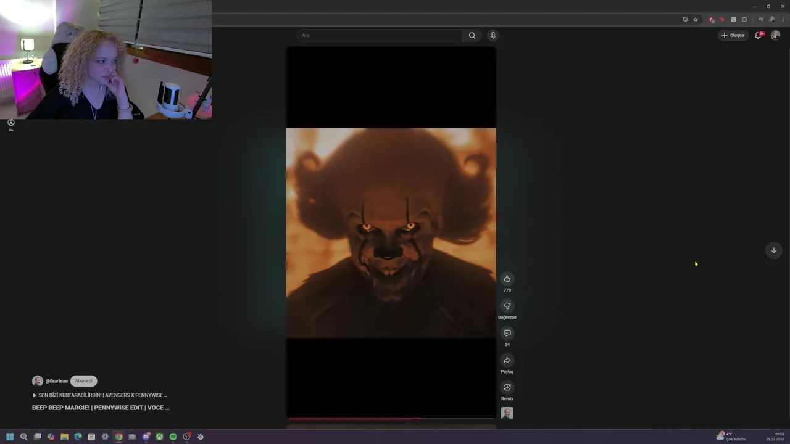Open Spotify from the taskbar
This screenshot has width=790, height=444.
(173, 437)
